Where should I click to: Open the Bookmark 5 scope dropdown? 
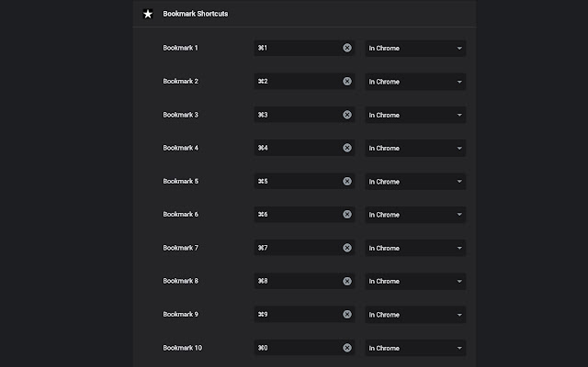[415, 182]
